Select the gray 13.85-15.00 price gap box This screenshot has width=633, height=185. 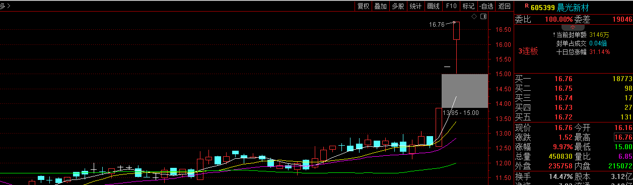point(464,91)
